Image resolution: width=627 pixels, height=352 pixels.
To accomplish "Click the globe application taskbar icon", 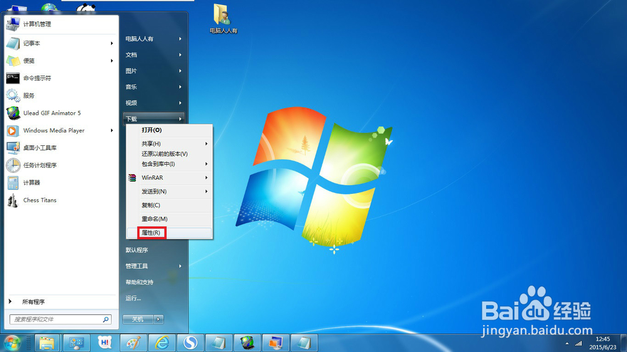I will (247, 343).
